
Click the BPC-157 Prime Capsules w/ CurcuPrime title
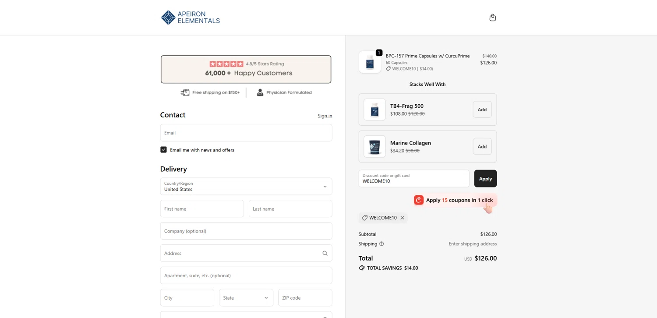pos(427,56)
